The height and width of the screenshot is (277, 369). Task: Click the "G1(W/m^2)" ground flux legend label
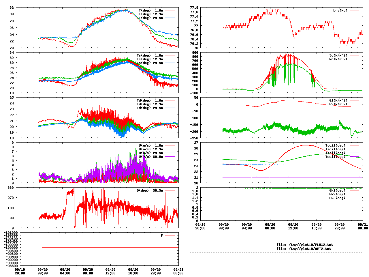(338, 100)
